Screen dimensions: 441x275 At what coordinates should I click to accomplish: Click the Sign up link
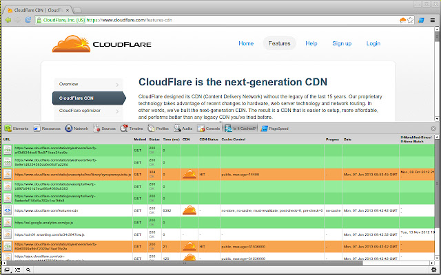[x=342, y=43]
